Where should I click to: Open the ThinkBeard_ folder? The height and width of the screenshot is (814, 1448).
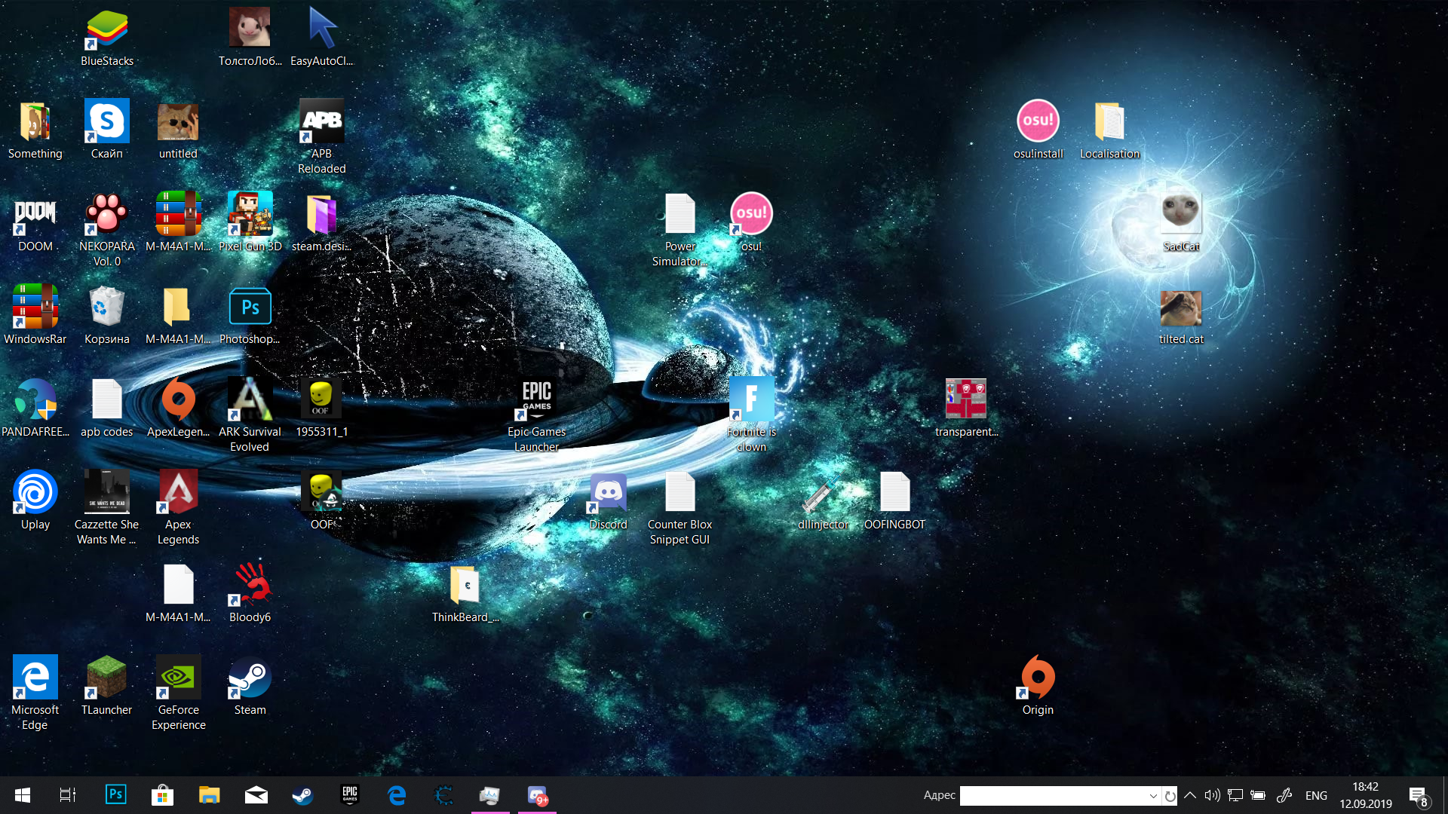point(465,594)
